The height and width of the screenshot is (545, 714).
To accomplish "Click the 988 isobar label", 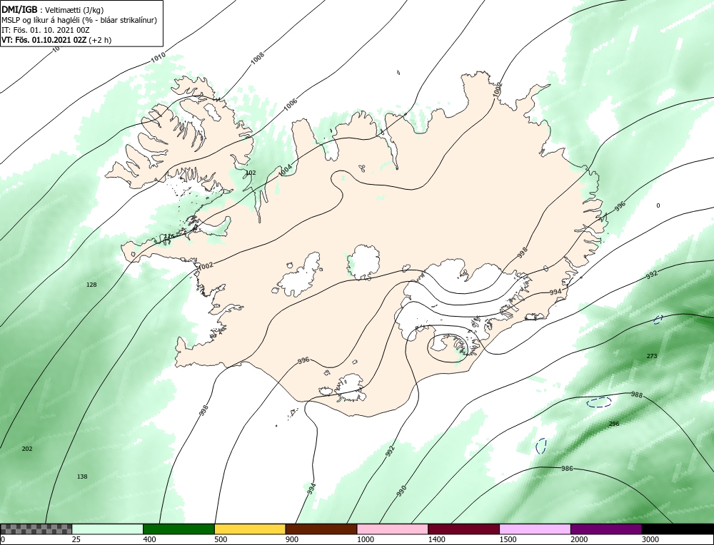I will [x=637, y=395].
